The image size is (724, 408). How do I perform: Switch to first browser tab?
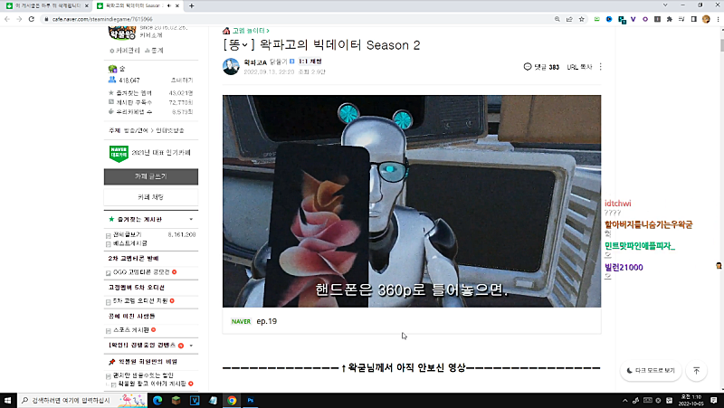[46, 5]
